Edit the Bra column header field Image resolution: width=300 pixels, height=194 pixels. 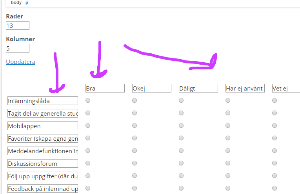point(105,88)
